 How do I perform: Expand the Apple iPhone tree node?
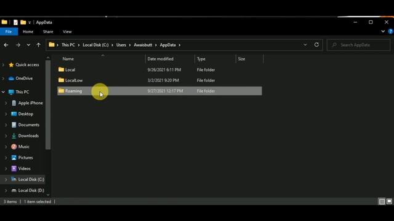click(x=6, y=103)
